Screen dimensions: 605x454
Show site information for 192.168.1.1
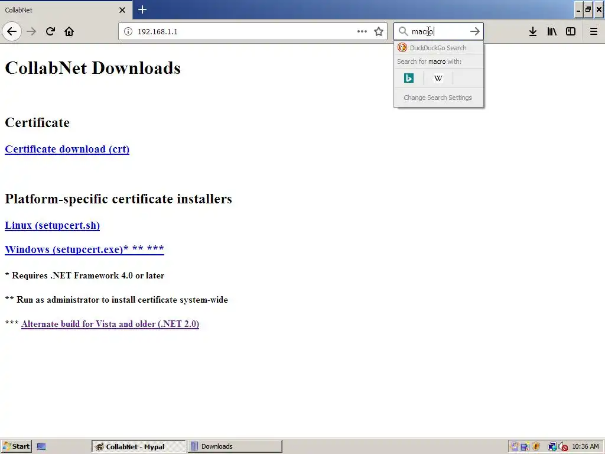(128, 31)
